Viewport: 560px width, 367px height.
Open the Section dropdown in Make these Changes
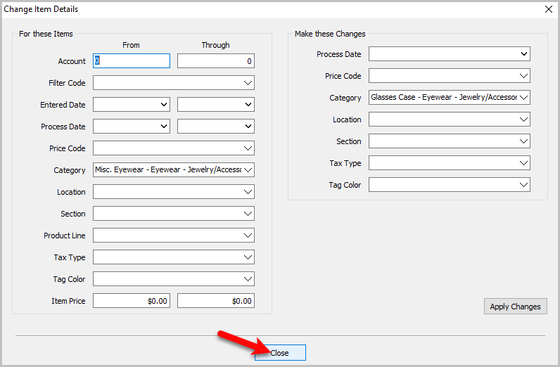[450, 141]
